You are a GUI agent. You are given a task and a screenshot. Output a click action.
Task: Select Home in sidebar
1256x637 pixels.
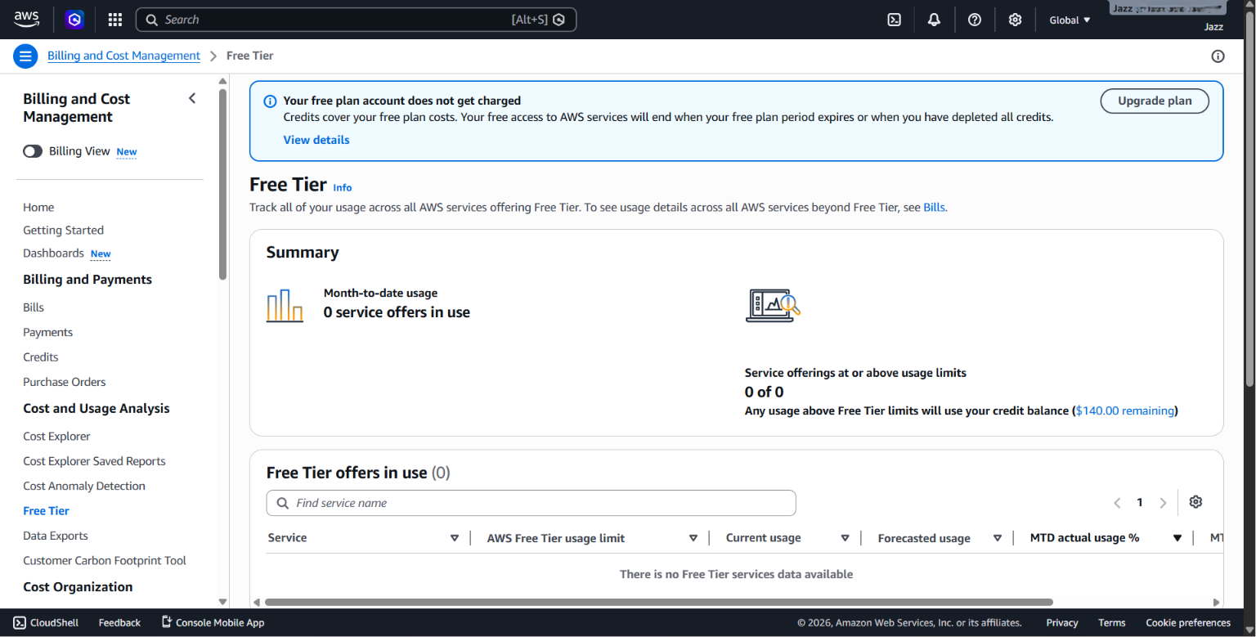[x=38, y=207]
